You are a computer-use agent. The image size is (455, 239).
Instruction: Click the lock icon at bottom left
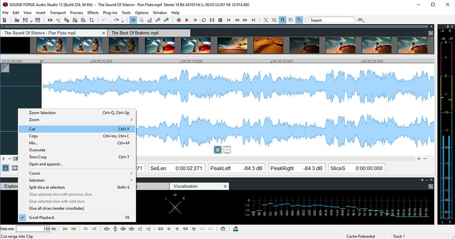click(x=5, y=168)
